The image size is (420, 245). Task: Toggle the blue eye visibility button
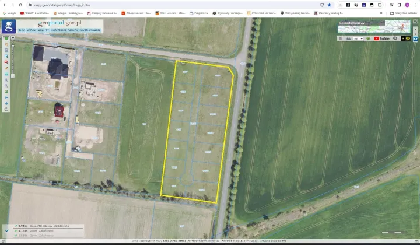(x=415, y=39)
